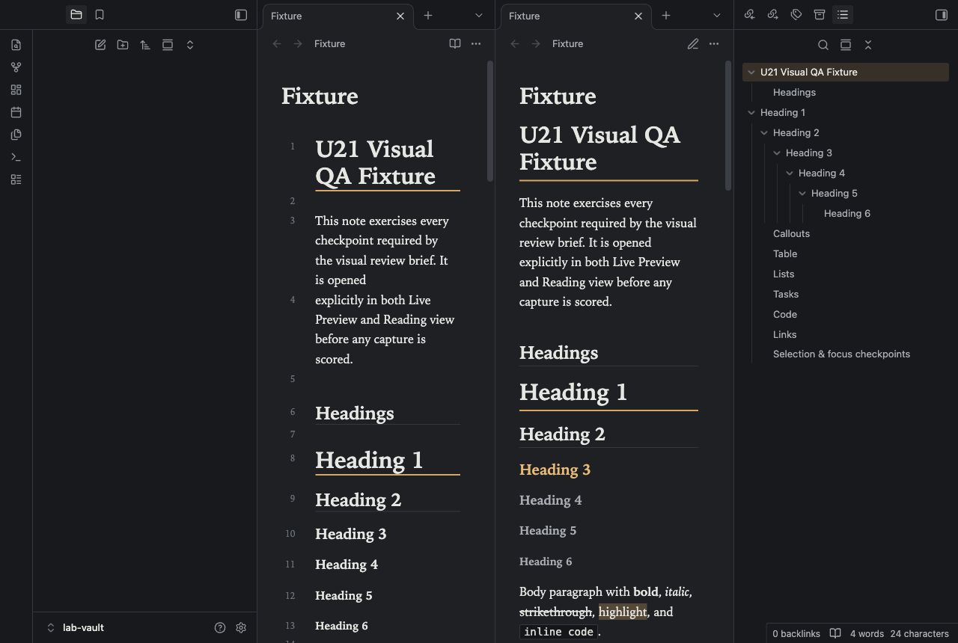The height and width of the screenshot is (643, 958).
Task: Open more options in Live Preview pane
Action: pos(476,43)
